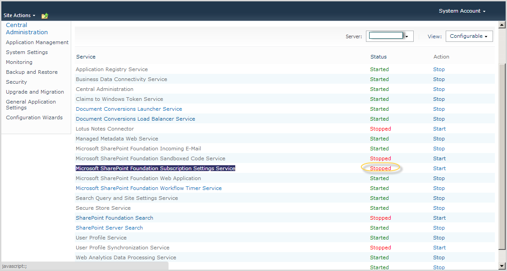507x271 pixels.
Task: Click the vertical scrollbar down arrow
Action: tap(502, 266)
